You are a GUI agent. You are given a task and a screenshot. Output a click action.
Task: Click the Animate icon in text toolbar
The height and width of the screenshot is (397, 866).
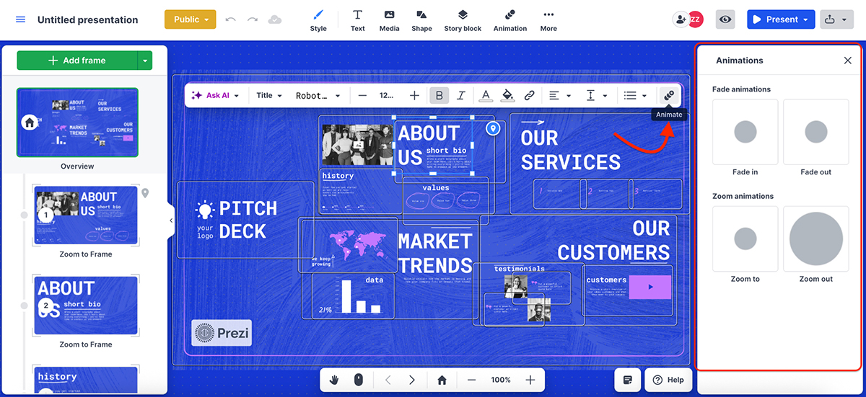[669, 95]
